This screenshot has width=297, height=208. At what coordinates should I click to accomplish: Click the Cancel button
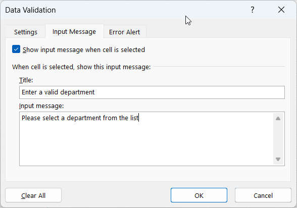coord(263,195)
